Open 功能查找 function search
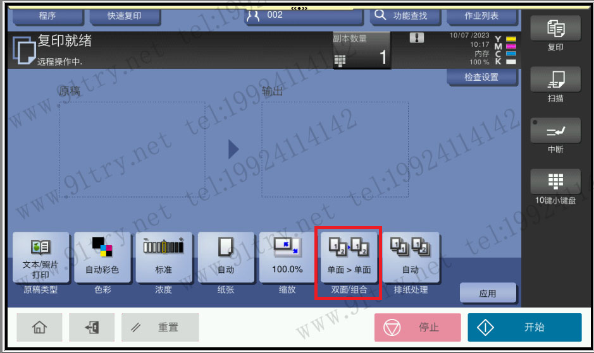This screenshot has width=594, height=353. [405, 16]
